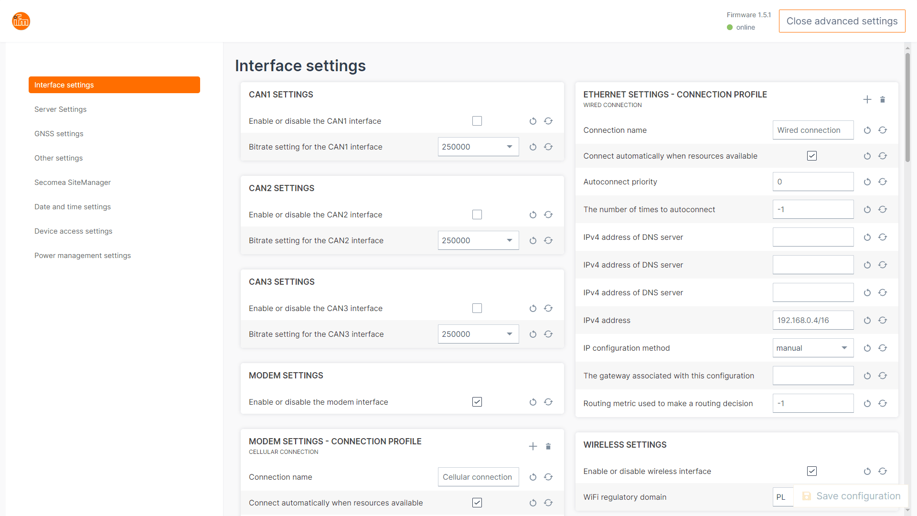917x516 pixels.
Task: Add a new modem connection profile
Action: [x=533, y=446]
